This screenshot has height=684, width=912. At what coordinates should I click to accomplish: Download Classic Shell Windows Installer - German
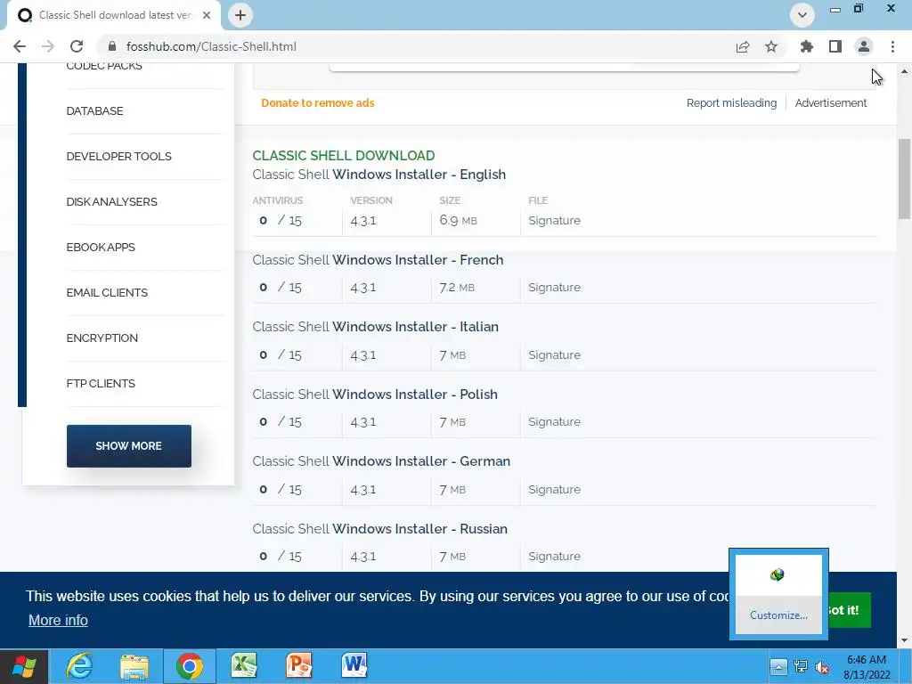381,461
